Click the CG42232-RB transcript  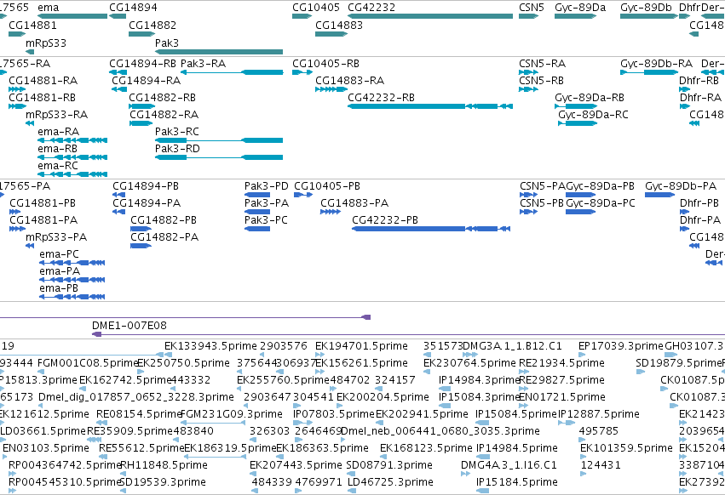(430, 106)
